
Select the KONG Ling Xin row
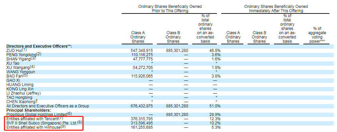tap(20, 89)
